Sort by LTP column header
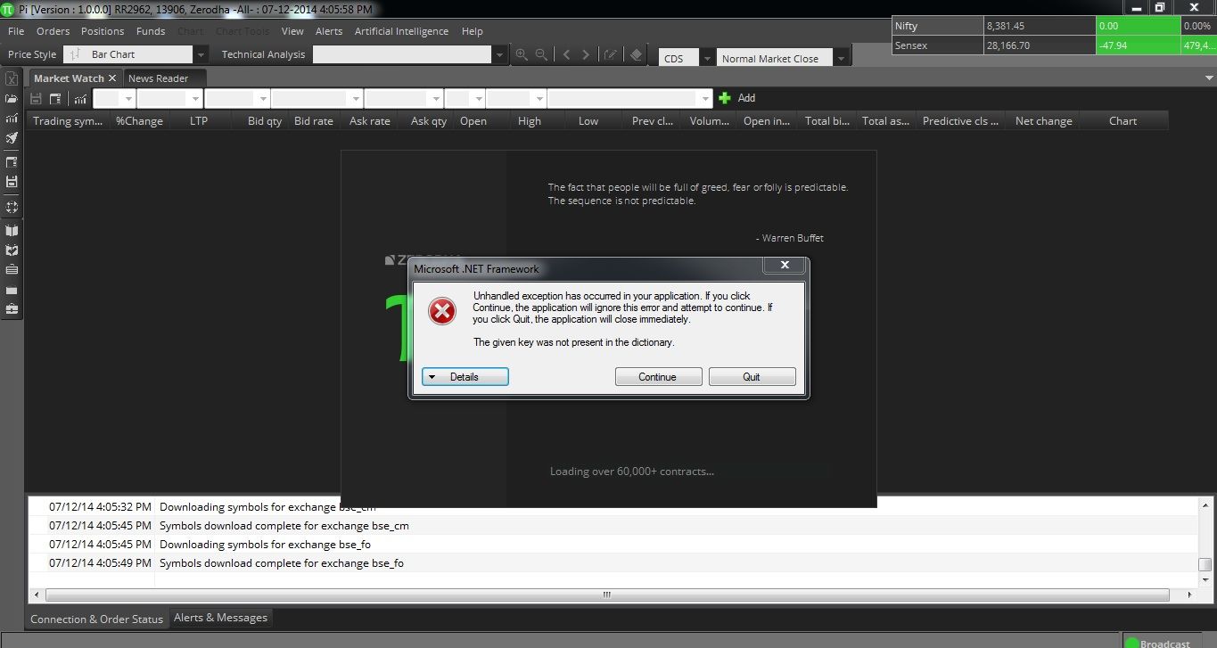Viewport: 1217px width, 648px height. pyautogui.click(x=199, y=121)
